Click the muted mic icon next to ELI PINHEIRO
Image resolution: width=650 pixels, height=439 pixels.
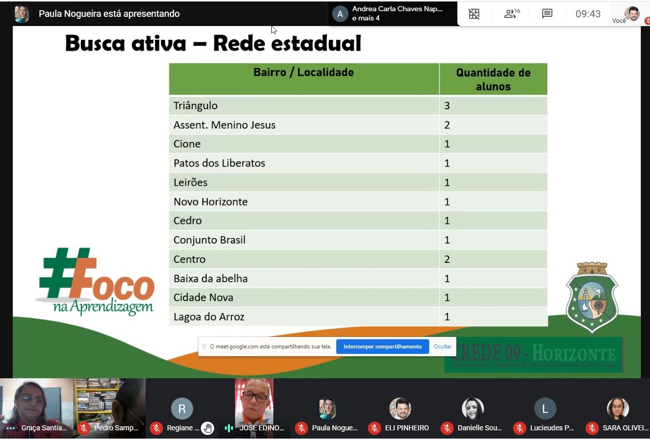coord(375,428)
